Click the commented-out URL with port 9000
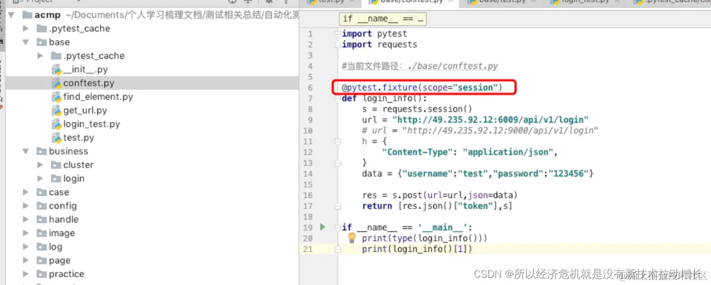Image resolution: width=711 pixels, height=285 pixels. coord(480,130)
